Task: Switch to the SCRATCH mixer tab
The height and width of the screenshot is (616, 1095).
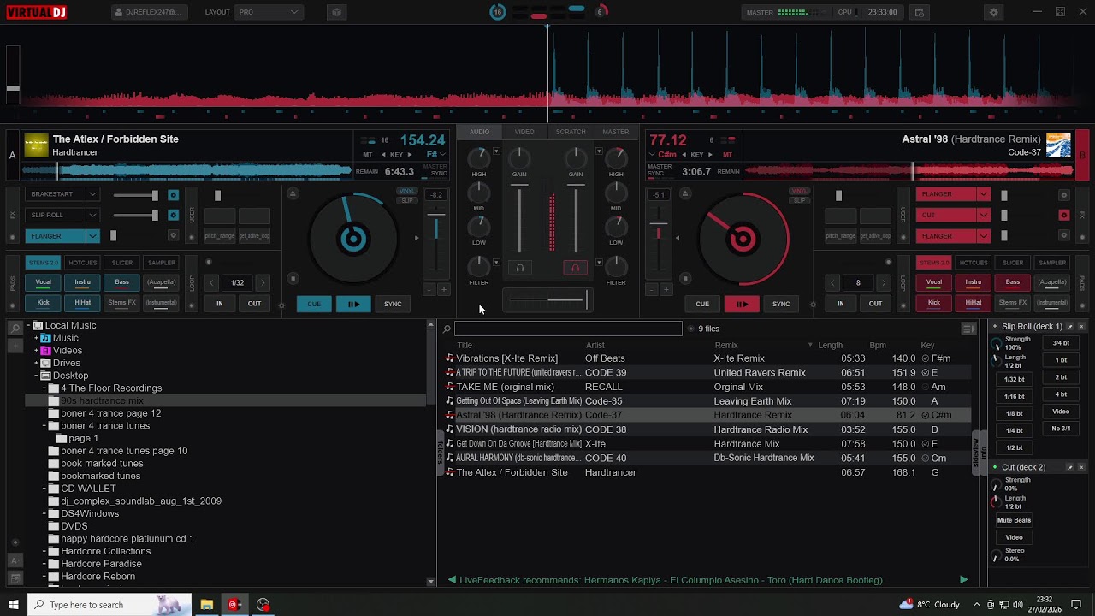Action: click(571, 132)
